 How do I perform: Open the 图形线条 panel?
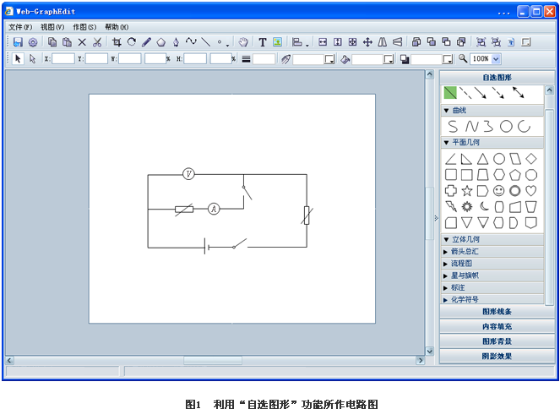click(x=497, y=312)
